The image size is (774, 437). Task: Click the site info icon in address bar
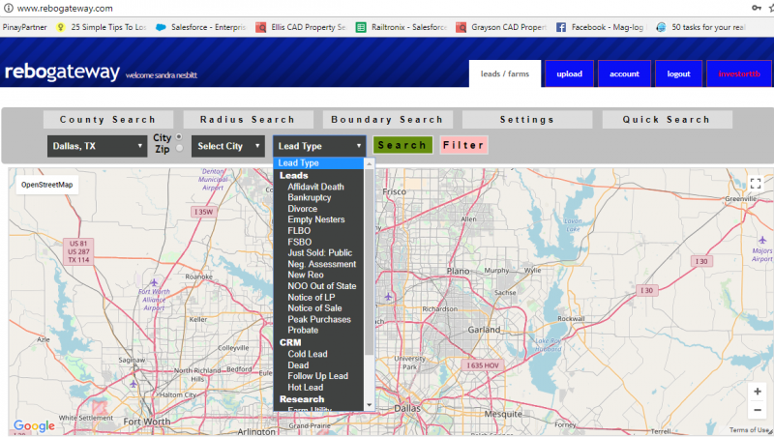[x=8, y=8]
